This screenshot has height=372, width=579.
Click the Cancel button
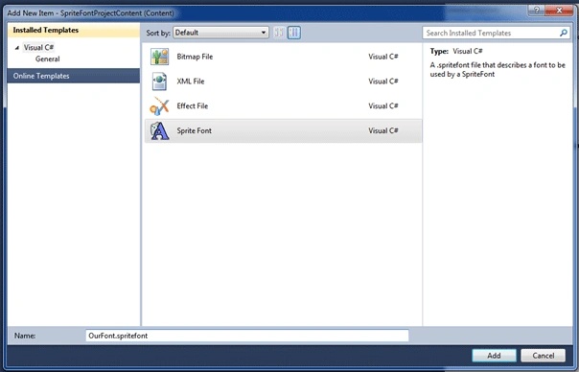tap(544, 356)
